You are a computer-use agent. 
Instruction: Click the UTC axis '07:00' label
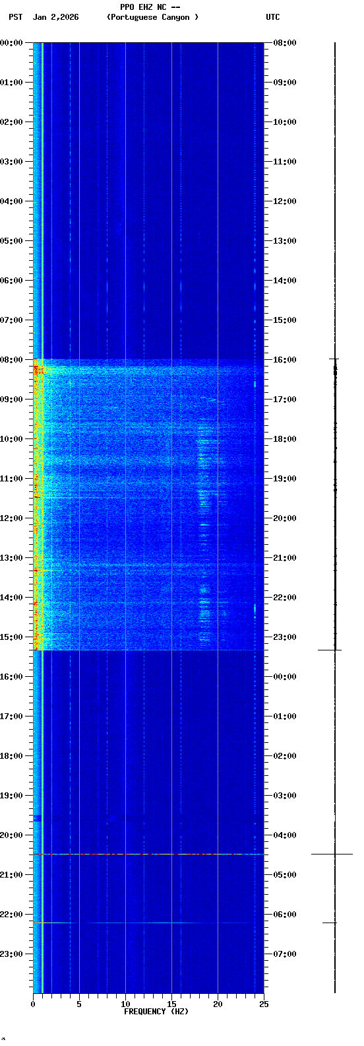coord(285,954)
